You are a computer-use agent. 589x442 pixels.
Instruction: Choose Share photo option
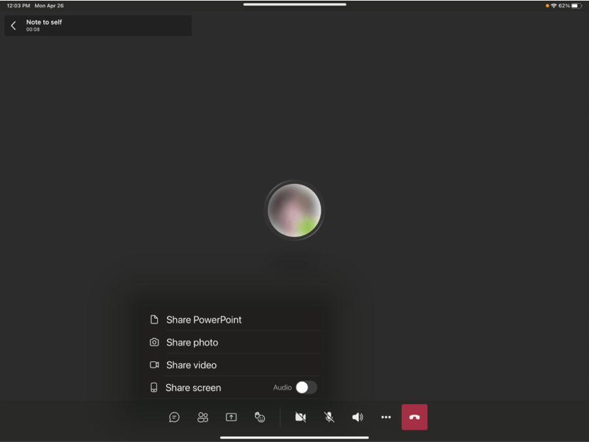pos(192,342)
